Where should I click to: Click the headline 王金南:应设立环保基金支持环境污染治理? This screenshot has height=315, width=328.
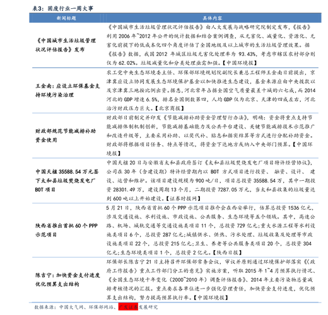pyautogui.click(x=67, y=90)
